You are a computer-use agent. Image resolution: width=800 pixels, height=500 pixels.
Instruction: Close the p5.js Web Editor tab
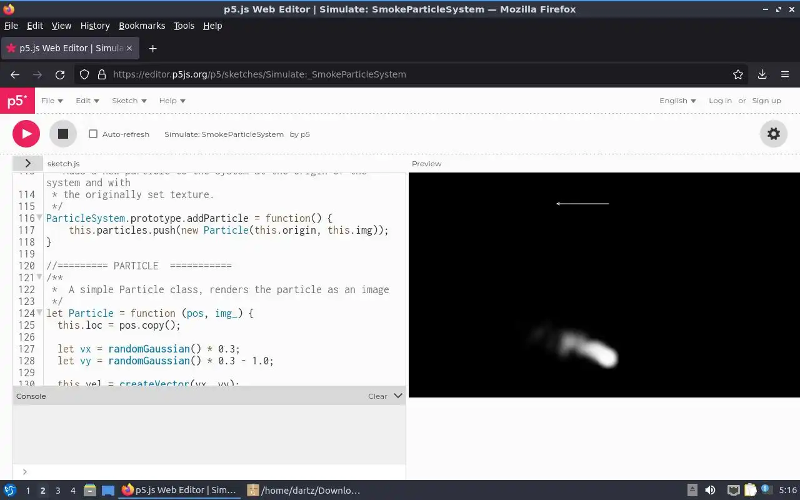point(129,48)
